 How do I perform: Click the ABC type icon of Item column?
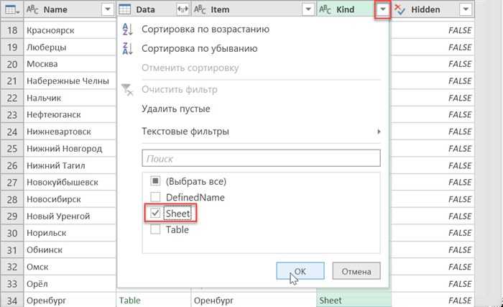(200, 9)
